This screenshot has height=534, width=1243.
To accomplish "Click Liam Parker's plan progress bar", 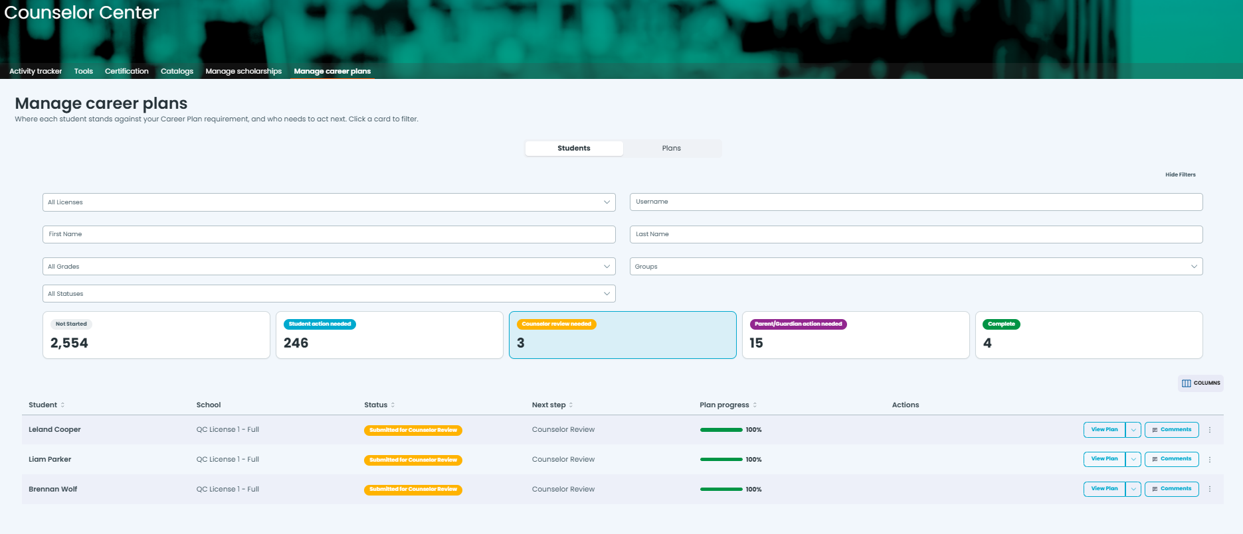I will [721, 459].
